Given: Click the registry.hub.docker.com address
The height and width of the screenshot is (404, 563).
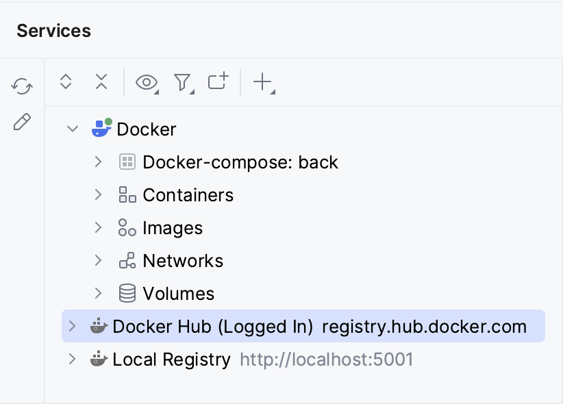Looking at the screenshot, I should pyautogui.click(x=425, y=327).
